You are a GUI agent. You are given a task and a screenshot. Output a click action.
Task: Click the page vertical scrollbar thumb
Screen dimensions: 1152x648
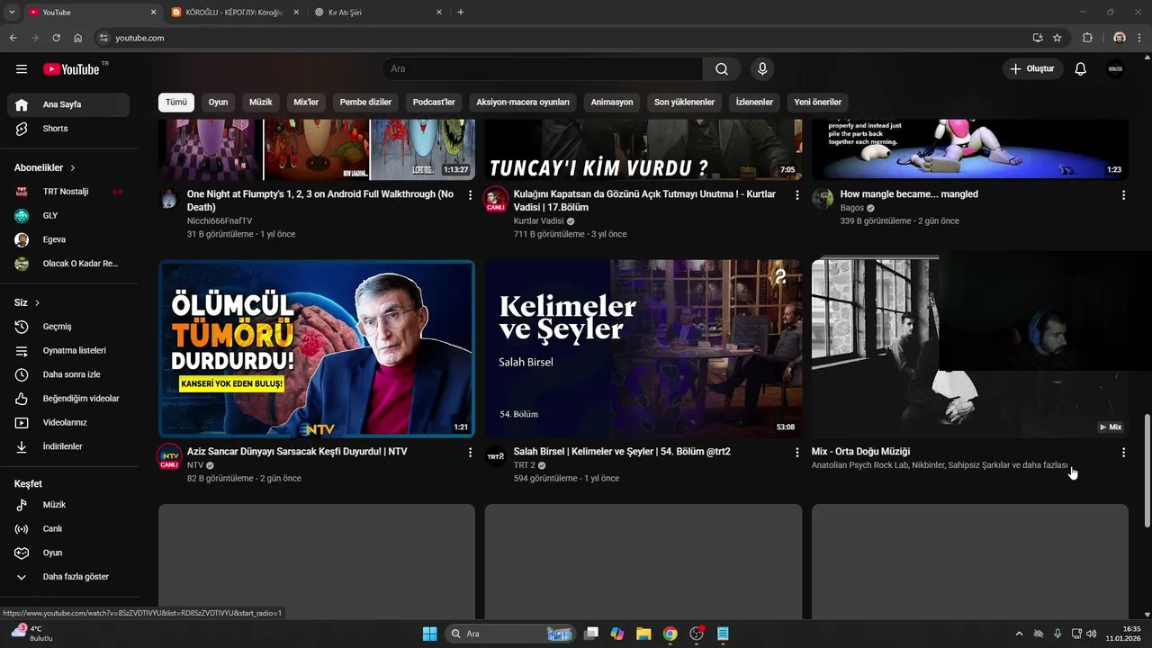(x=1147, y=471)
